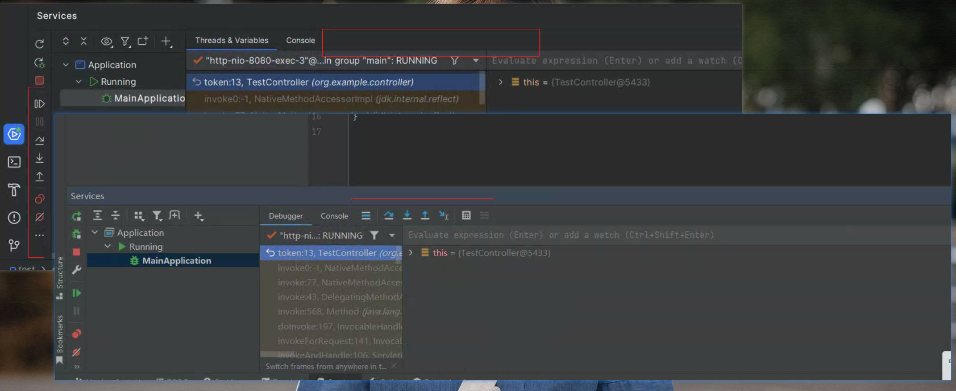Dismiss the "Switch frames from anywhere" hint

(x=394, y=366)
